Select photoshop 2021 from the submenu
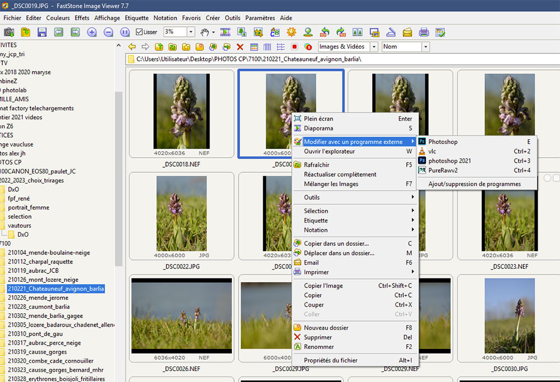The height and width of the screenshot is (382, 560). 449,161
